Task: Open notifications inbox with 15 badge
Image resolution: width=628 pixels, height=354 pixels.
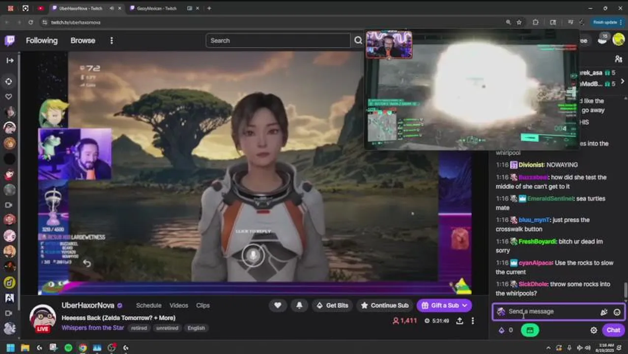Action: (602, 40)
